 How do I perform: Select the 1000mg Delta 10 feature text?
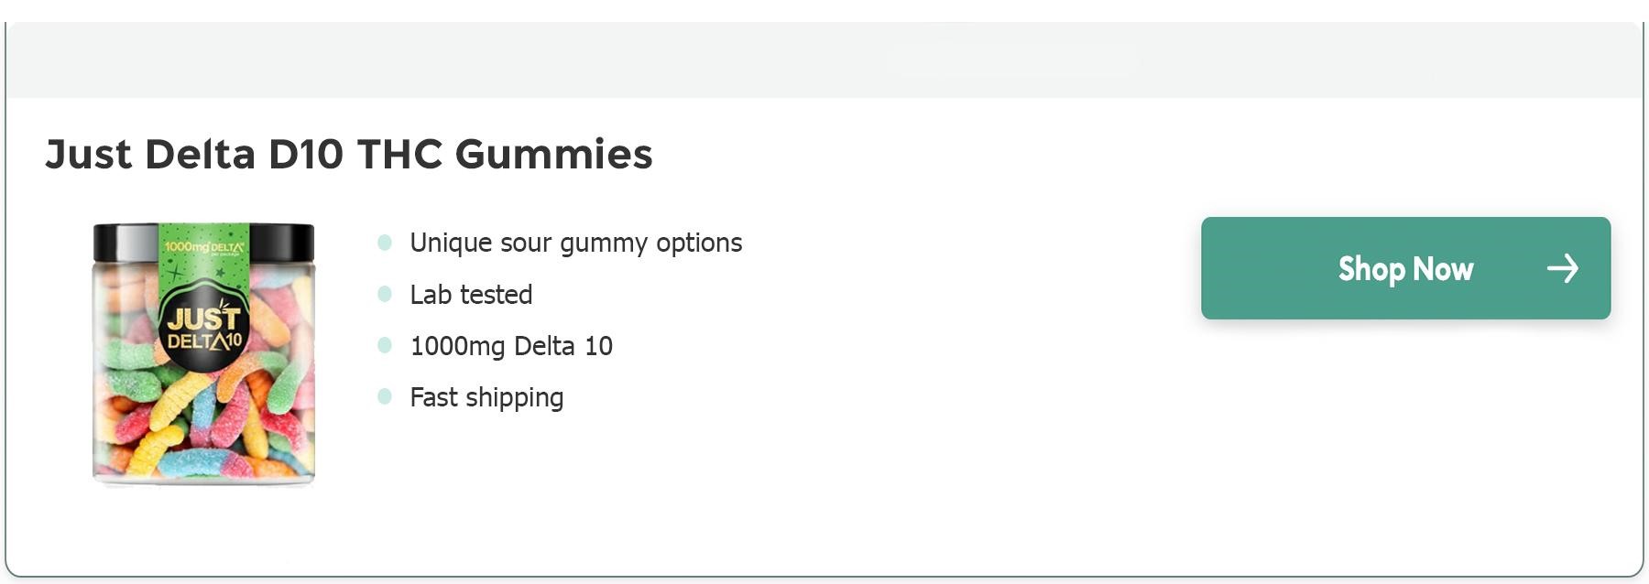click(x=511, y=345)
